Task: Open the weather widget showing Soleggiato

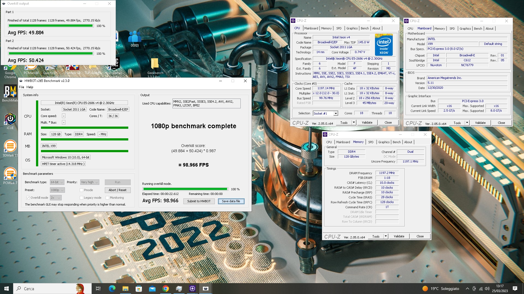Action: tap(440, 289)
